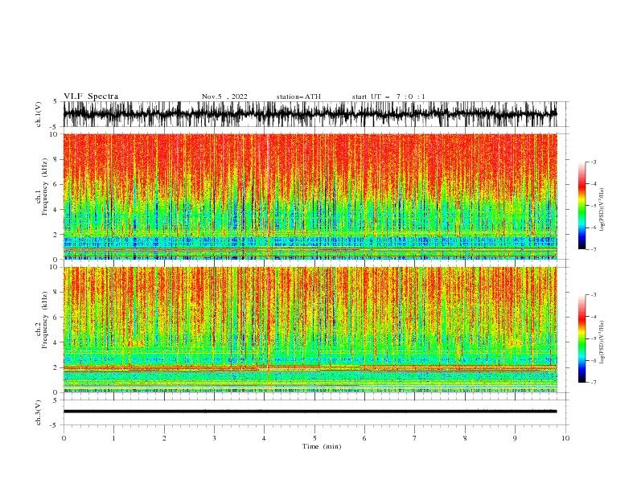637x492 pixels.
Task: Click the time axis tick label "3"
Action: [214, 438]
